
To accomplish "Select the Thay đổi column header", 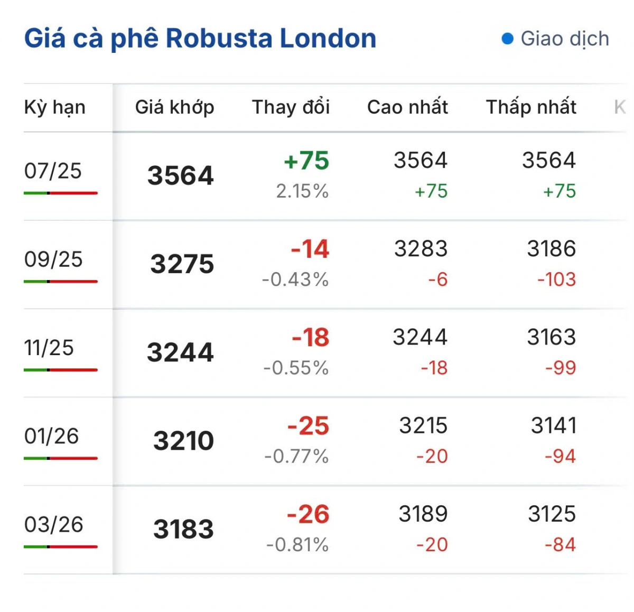I will (291, 107).
